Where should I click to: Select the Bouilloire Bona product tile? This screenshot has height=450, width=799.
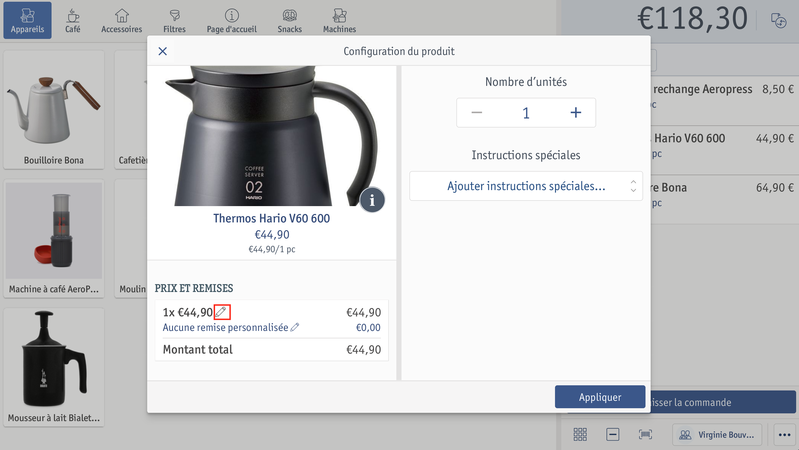(x=54, y=109)
